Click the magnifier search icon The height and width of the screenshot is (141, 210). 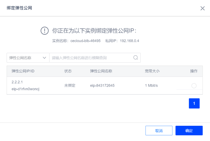[x=135, y=58]
